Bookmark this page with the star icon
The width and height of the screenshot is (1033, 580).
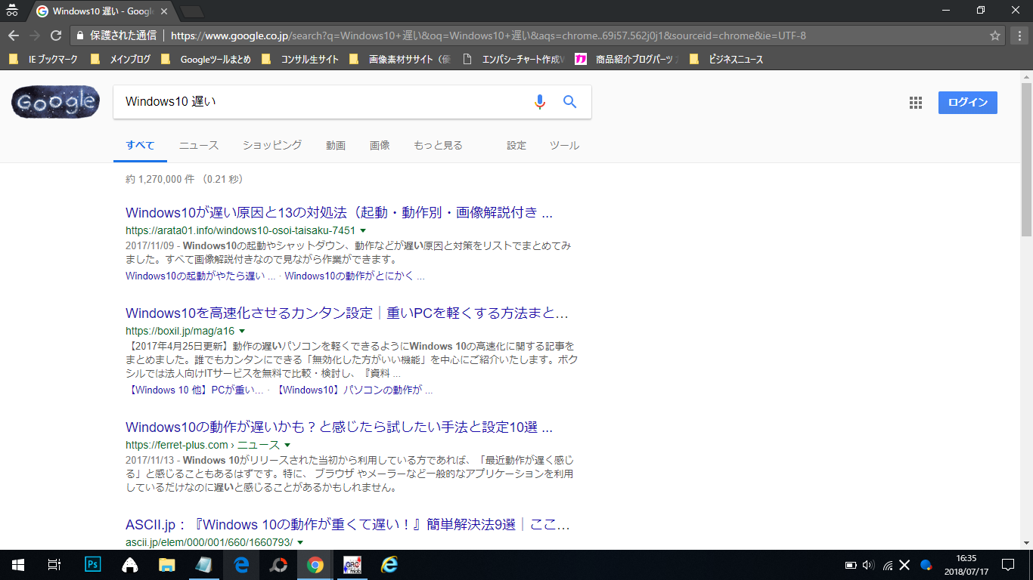pyautogui.click(x=995, y=35)
